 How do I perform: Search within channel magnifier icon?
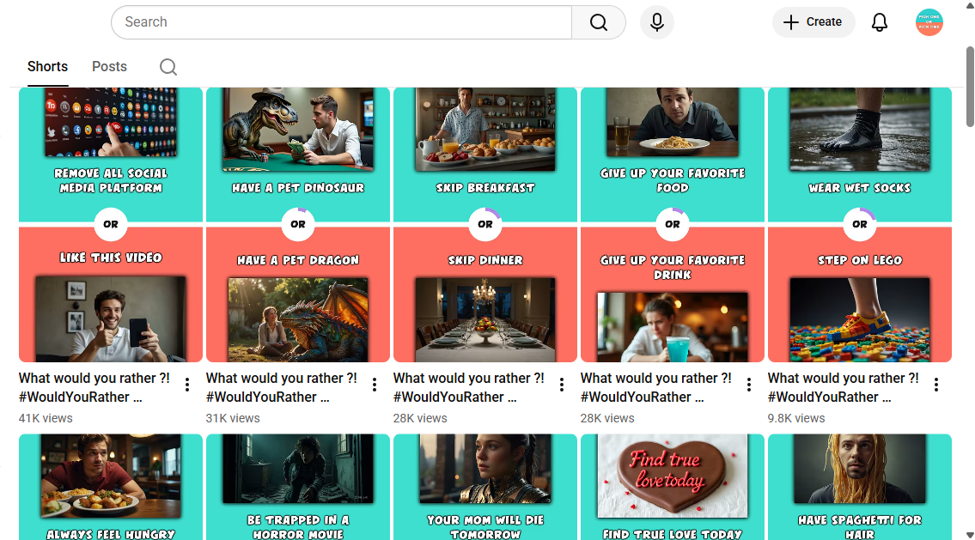[168, 66]
